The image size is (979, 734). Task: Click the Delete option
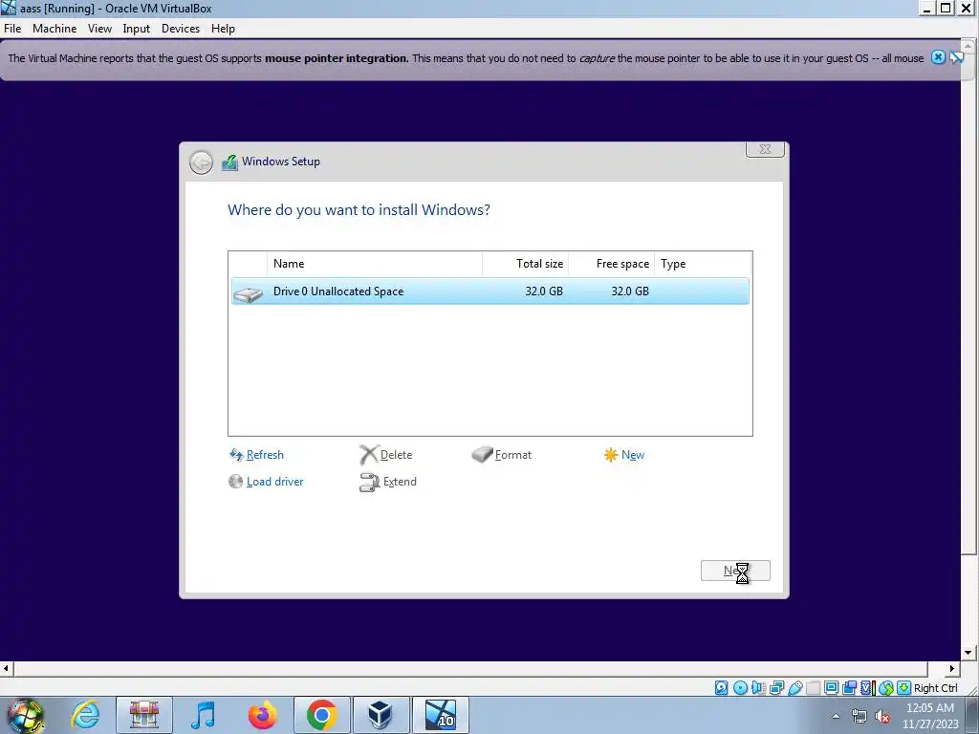click(x=396, y=455)
